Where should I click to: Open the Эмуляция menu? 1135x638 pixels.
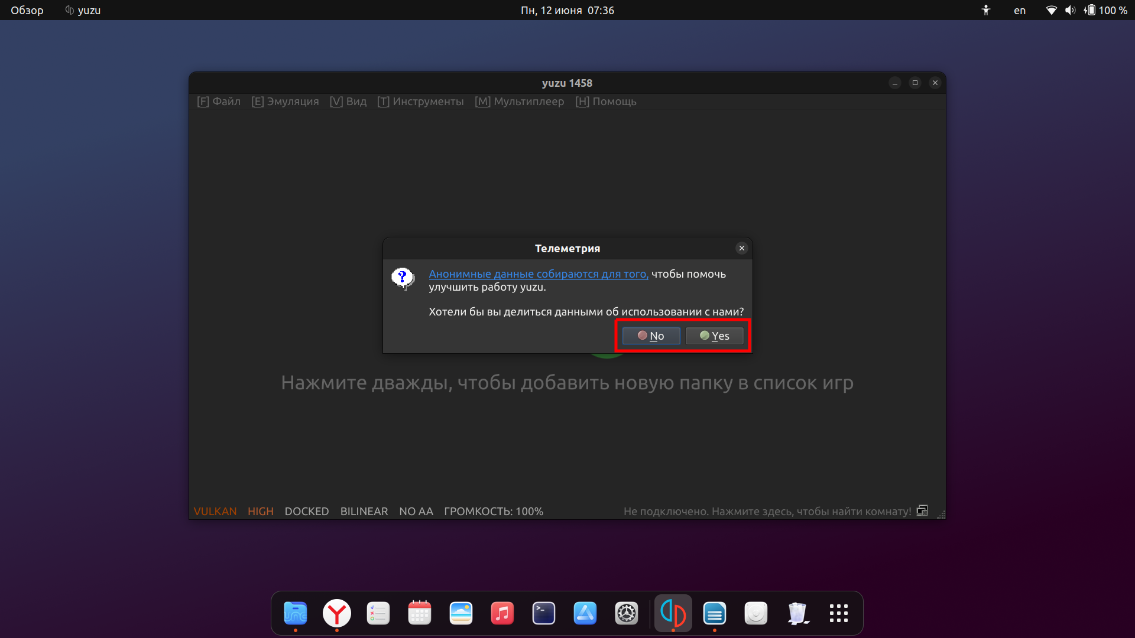pos(285,102)
